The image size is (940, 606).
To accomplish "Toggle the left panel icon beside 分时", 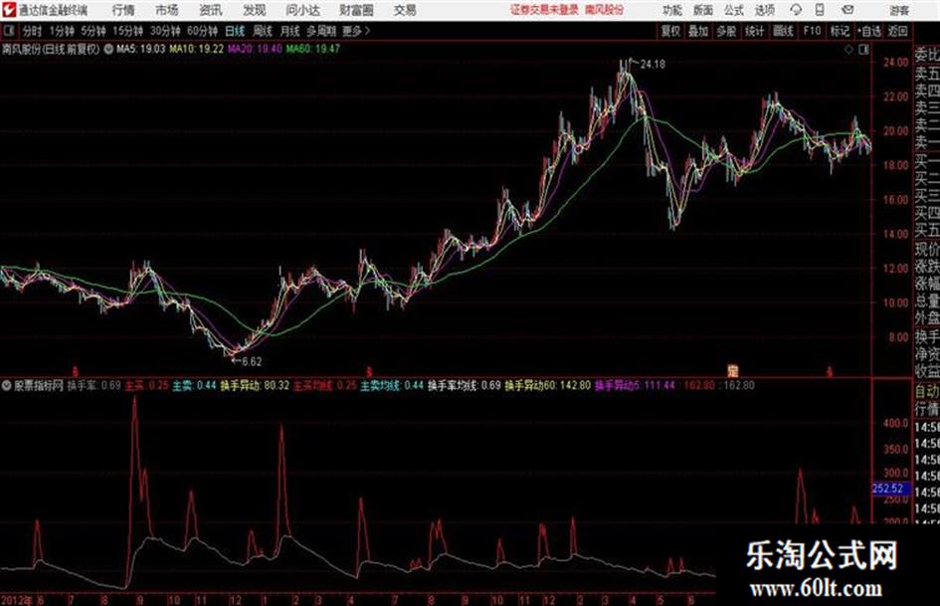I will click(x=9, y=31).
